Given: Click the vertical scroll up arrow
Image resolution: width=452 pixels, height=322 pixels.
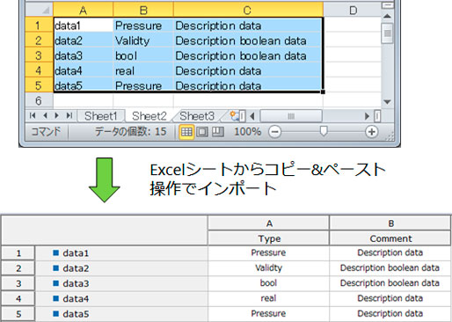Looking at the screenshot, I should pyautogui.click(x=387, y=17).
